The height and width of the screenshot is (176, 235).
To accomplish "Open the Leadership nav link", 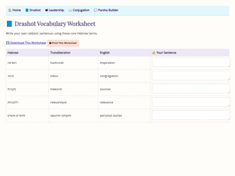I will pos(54,10).
